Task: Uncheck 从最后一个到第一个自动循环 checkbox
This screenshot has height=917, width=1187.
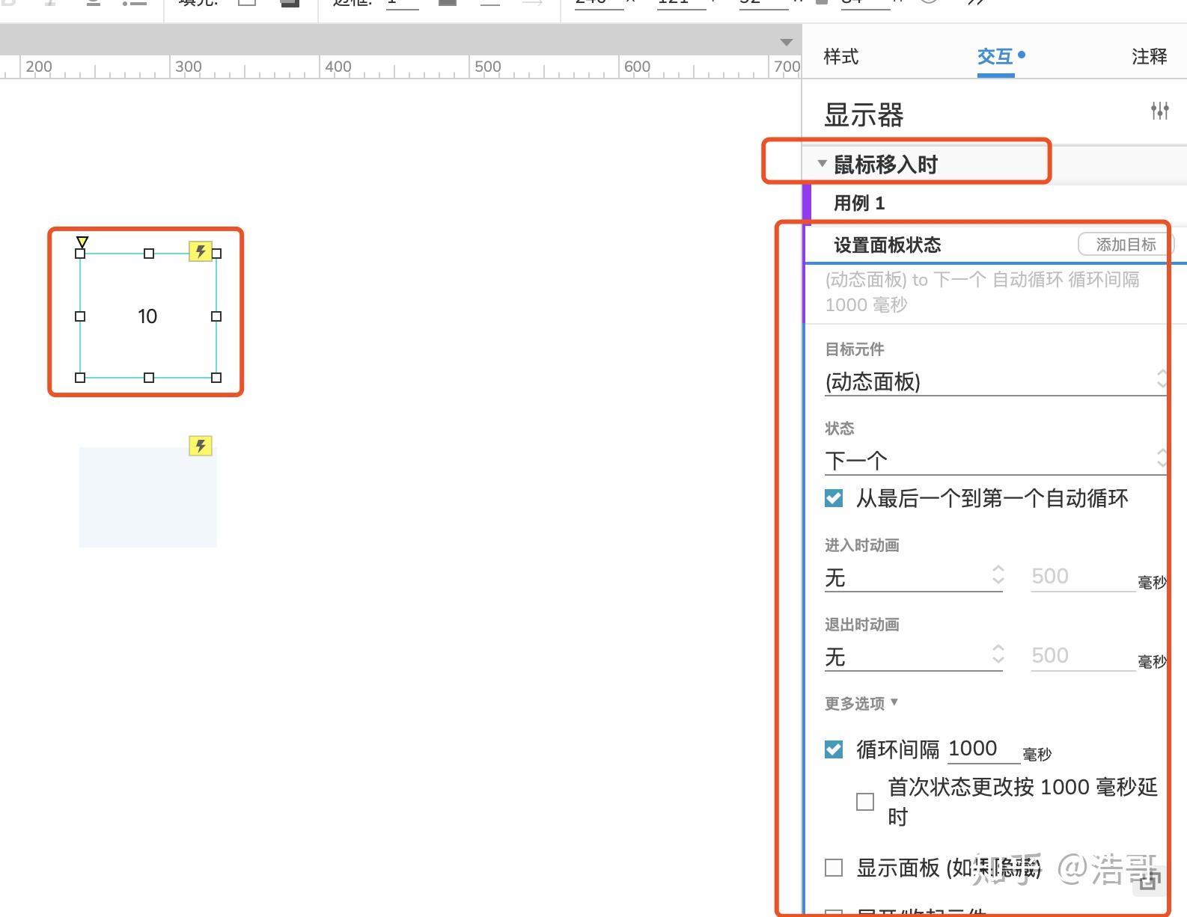Action: tap(834, 498)
